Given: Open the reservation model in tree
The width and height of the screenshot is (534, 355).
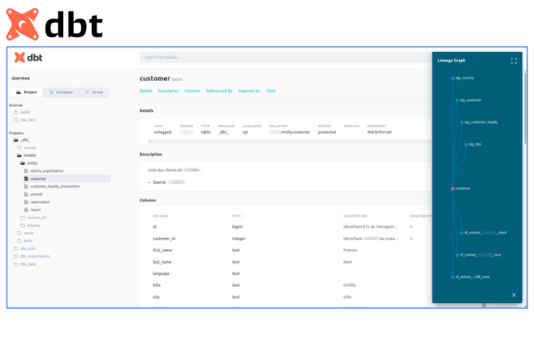Looking at the screenshot, I should 40,202.
